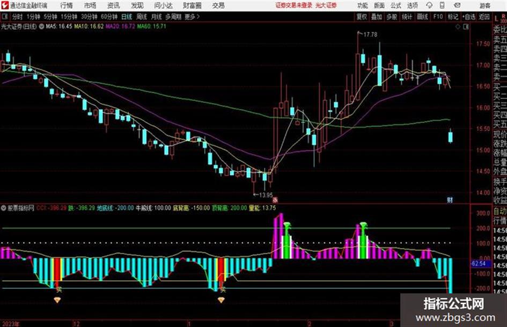Expand the dropdown next to 股票指标网 indicator
The width and height of the screenshot is (507, 327).
(4, 208)
